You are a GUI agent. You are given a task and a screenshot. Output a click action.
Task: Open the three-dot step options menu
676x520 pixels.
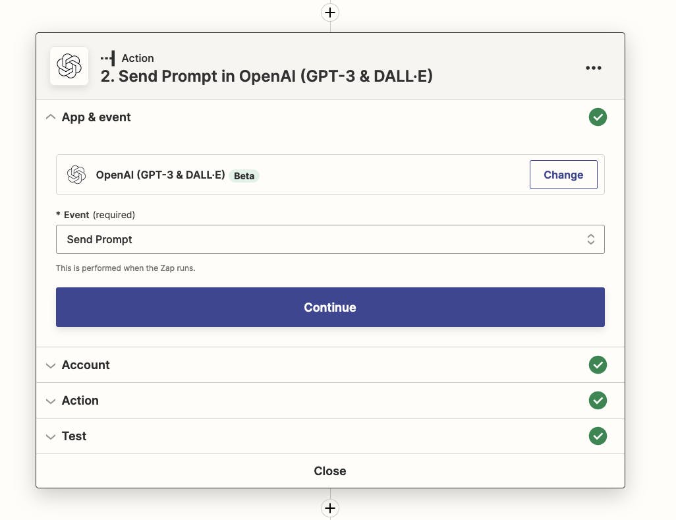[x=593, y=68]
